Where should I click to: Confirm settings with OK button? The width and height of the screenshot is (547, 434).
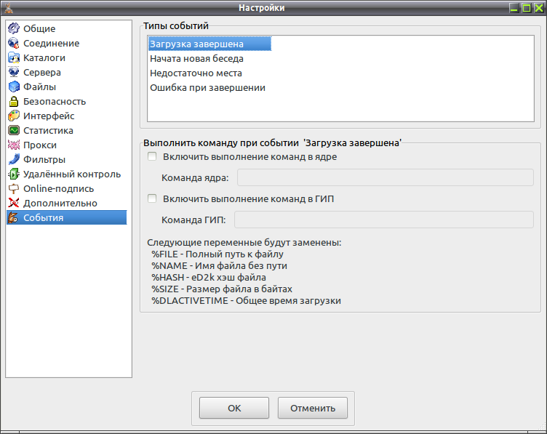click(x=234, y=408)
